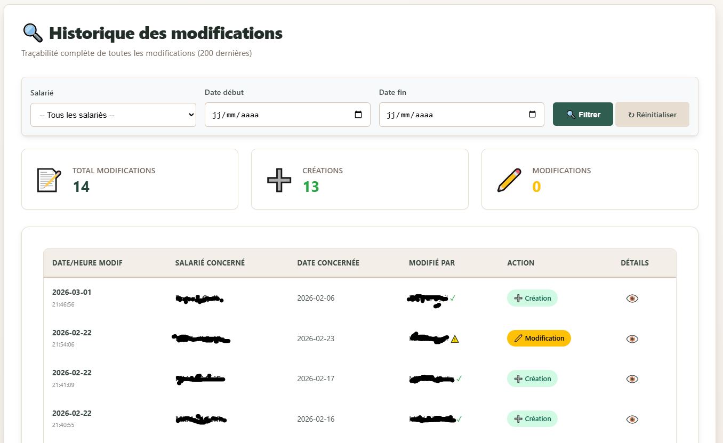View details of the 21:54:06 modification row
Screen dimensions: 723x443
(x=632, y=339)
